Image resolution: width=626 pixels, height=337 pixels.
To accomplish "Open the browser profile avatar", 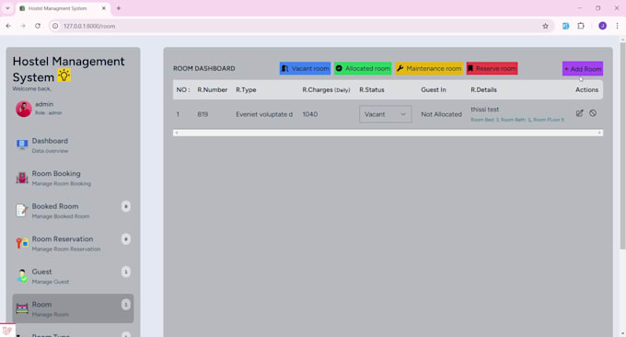I will point(602,26).
